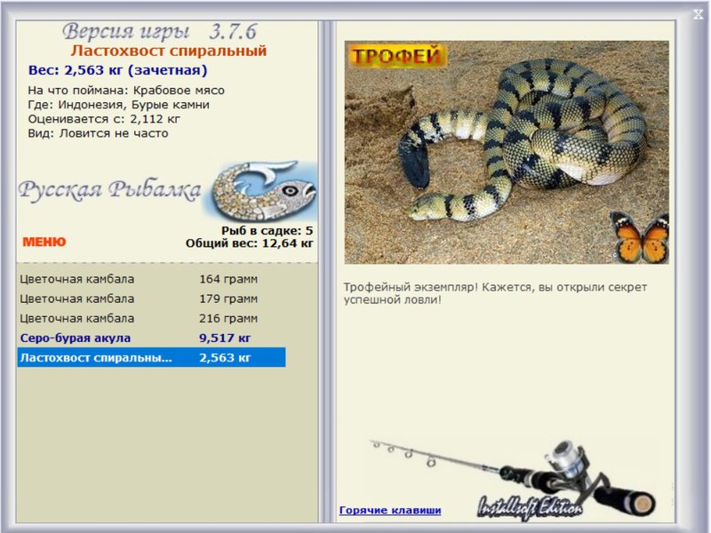Select the Серо-бурая акула row
Screen dimensions: 711x533
click(x=151, y=338)
